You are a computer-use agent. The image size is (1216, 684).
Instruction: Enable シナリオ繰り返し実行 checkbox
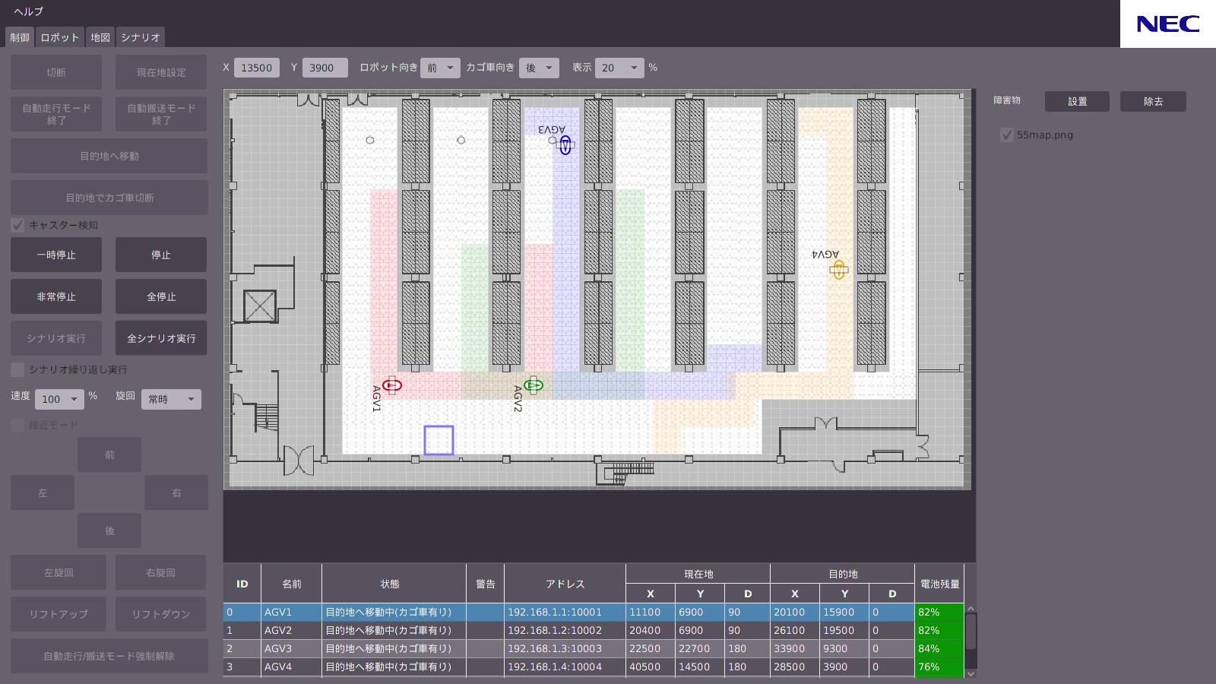pos(18,369)
